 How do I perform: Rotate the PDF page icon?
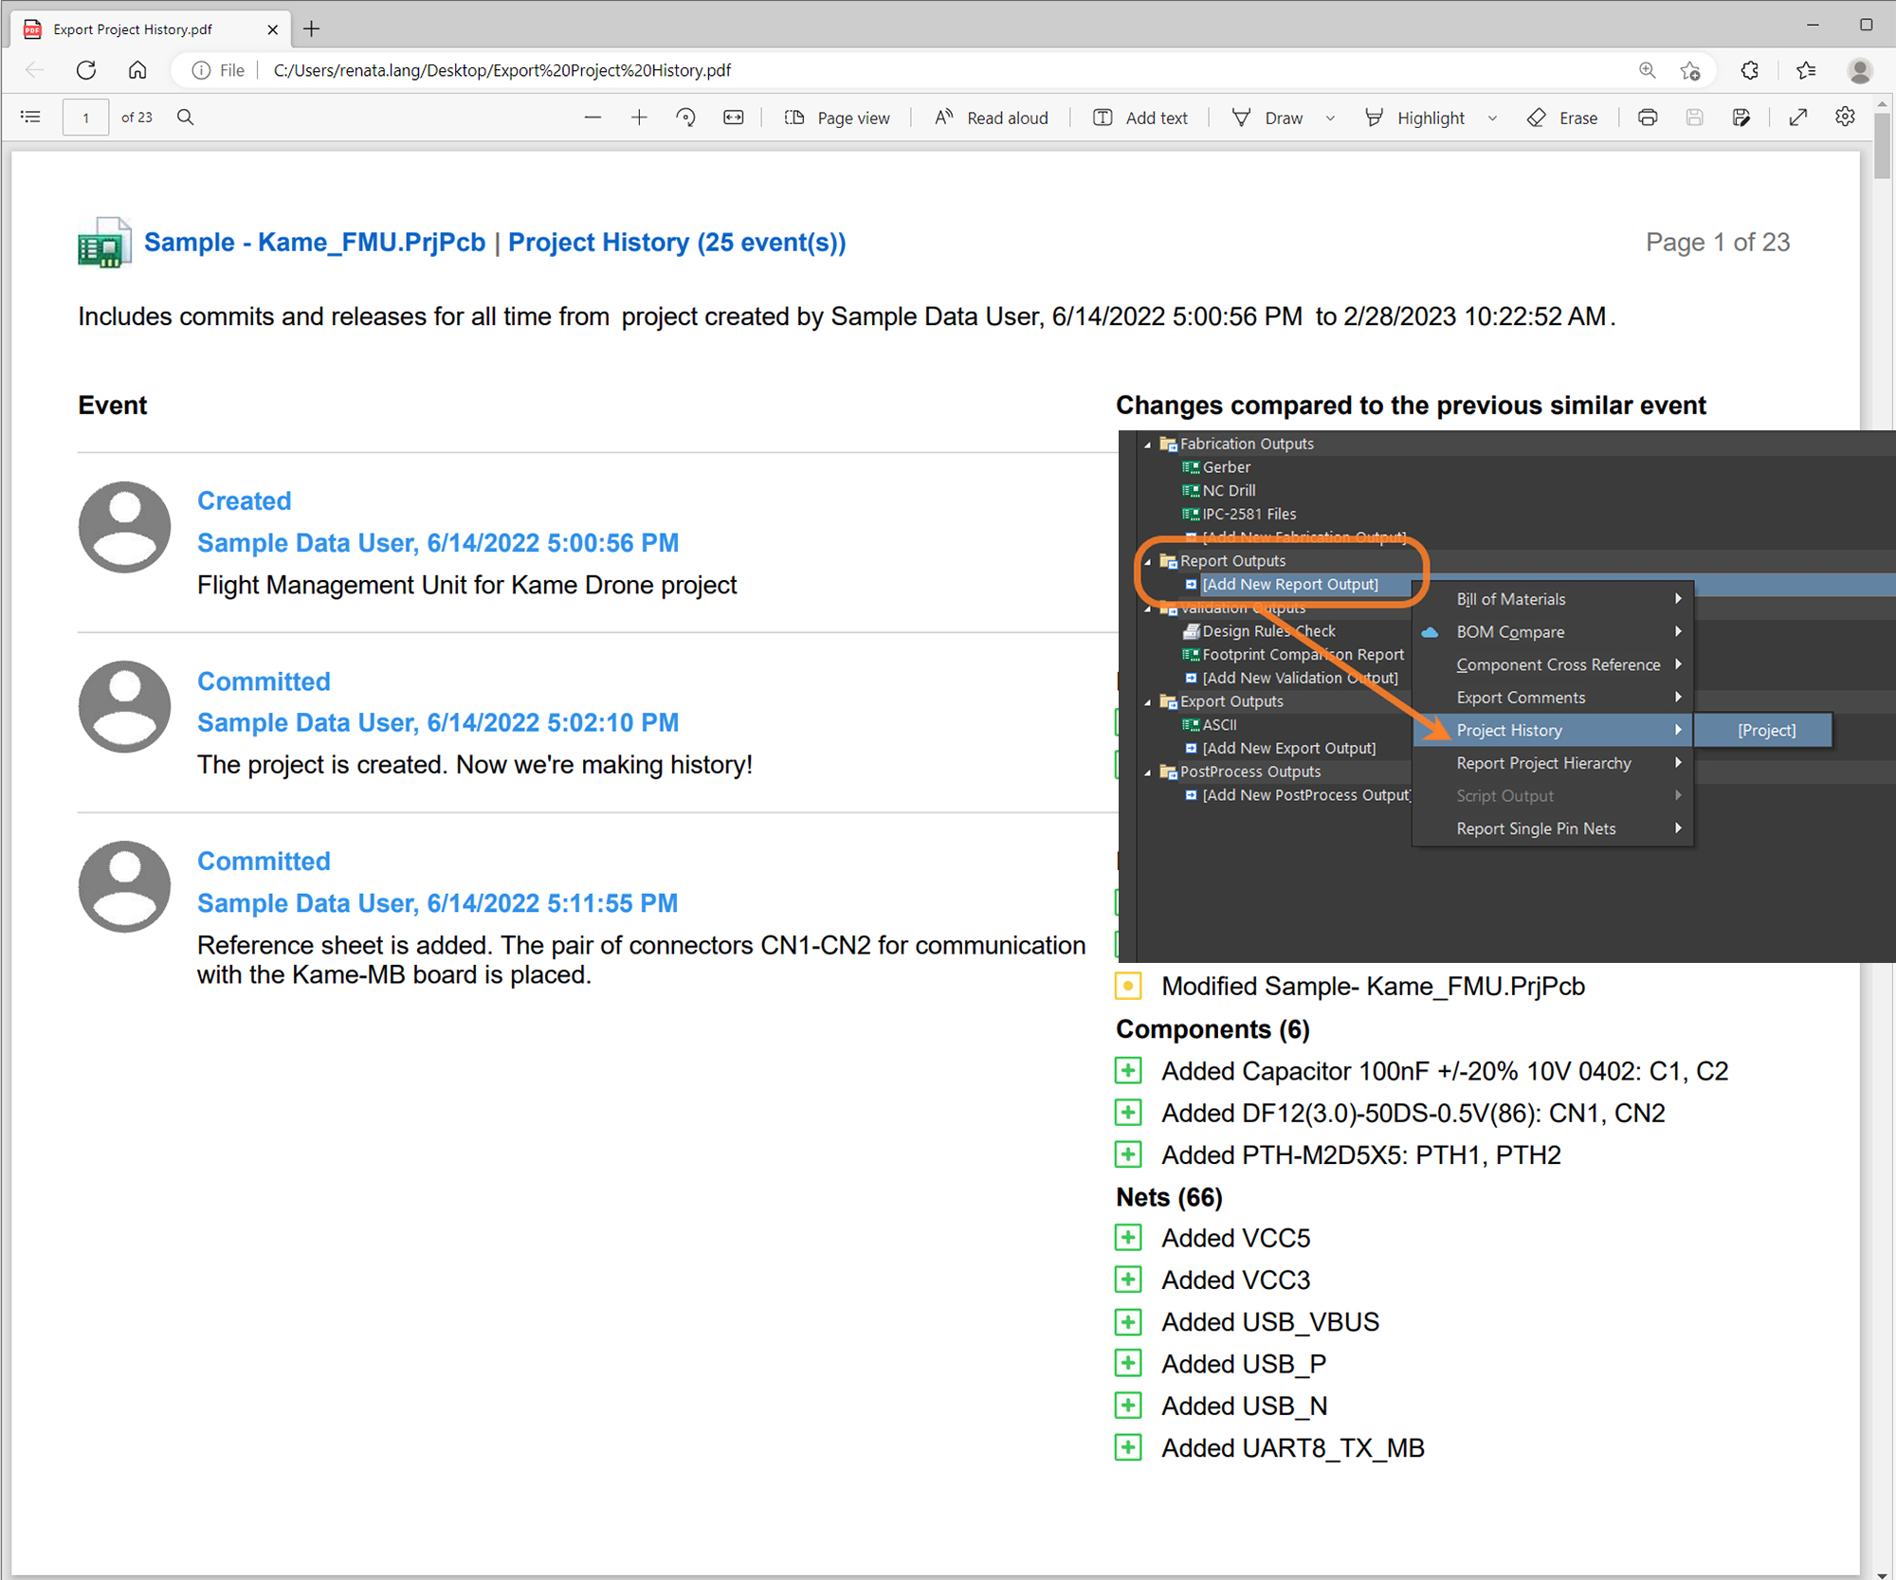click(685, 118)
